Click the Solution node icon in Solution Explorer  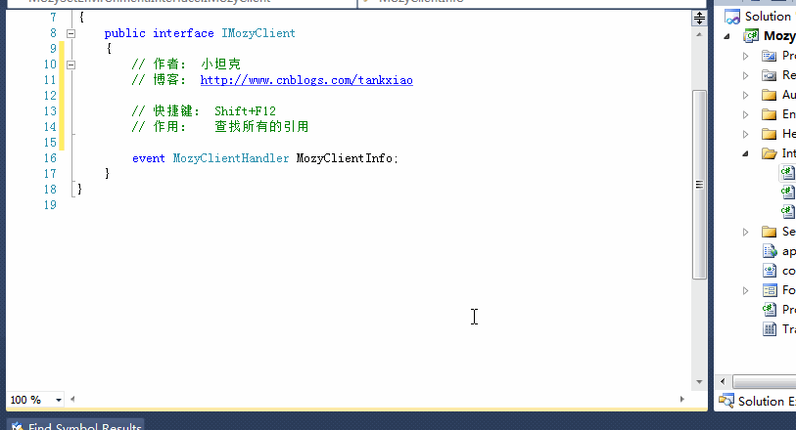[x=732, y=17]
